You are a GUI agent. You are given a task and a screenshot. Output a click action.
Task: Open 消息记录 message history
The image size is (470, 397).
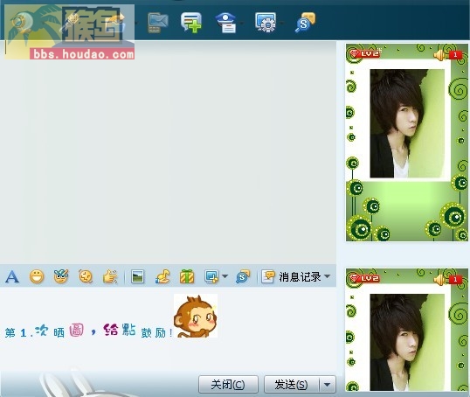pyautogui.click(x=292, y=276)
